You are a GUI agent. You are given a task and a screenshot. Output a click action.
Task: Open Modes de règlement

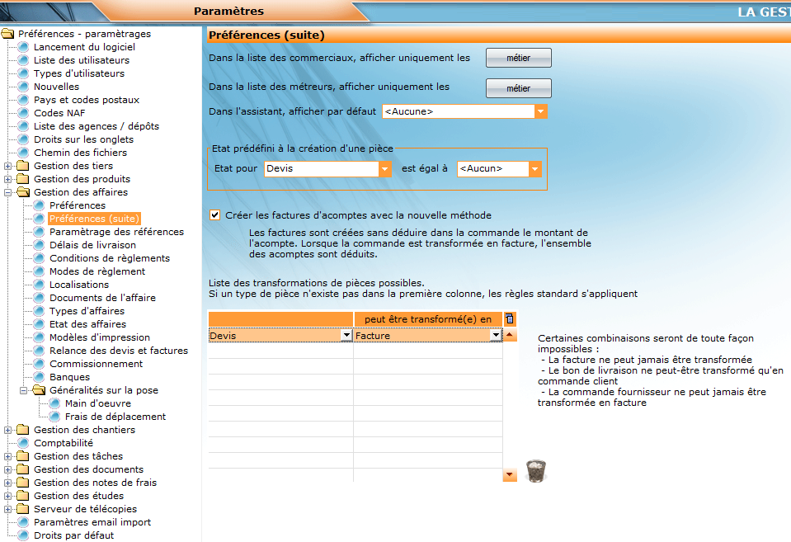97,271
